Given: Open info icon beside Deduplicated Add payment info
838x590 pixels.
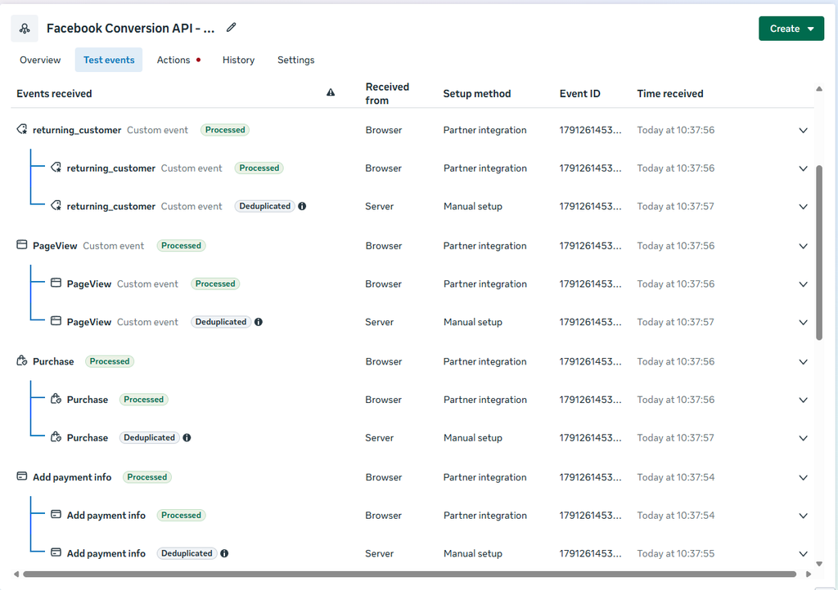Looking at the screenshot, I should pos(224,553).
